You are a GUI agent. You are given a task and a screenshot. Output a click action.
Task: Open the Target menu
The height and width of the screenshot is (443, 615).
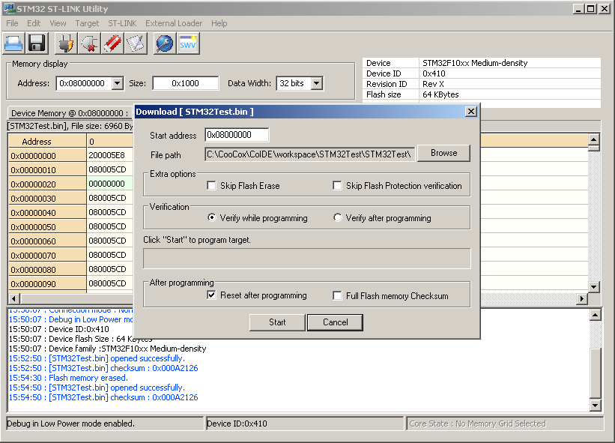[87, 23]
